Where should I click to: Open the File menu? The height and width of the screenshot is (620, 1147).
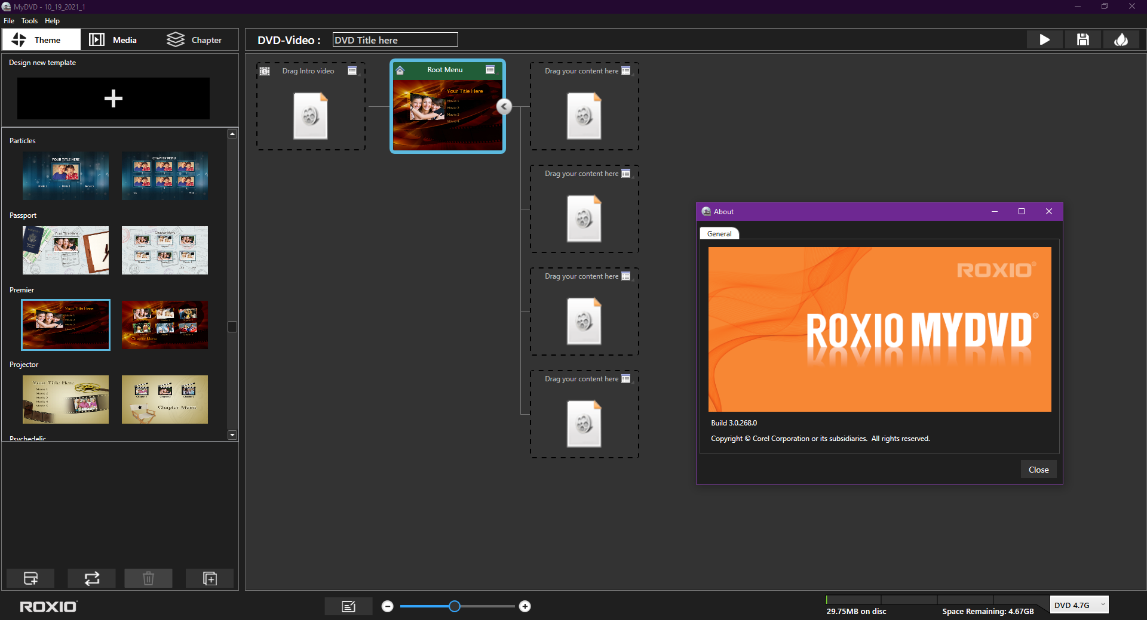[9, 21]
